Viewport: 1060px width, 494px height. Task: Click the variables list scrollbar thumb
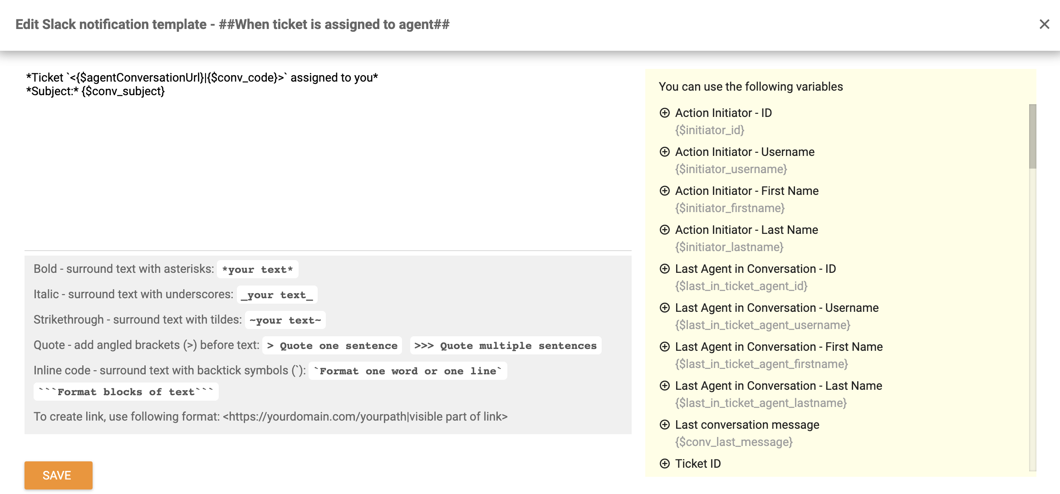[x=1033, y=136]
